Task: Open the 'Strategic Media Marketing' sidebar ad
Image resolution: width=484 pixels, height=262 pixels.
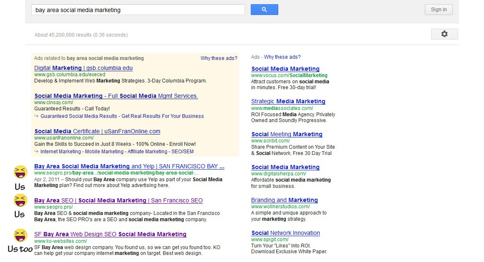Action: point(288,101)
